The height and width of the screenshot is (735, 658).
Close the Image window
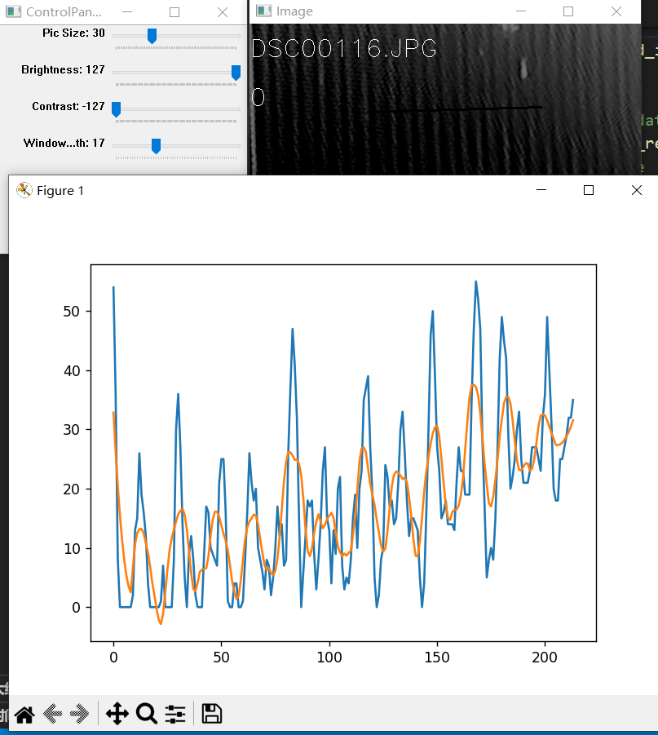pyautogui.click(x=616, y=11)
